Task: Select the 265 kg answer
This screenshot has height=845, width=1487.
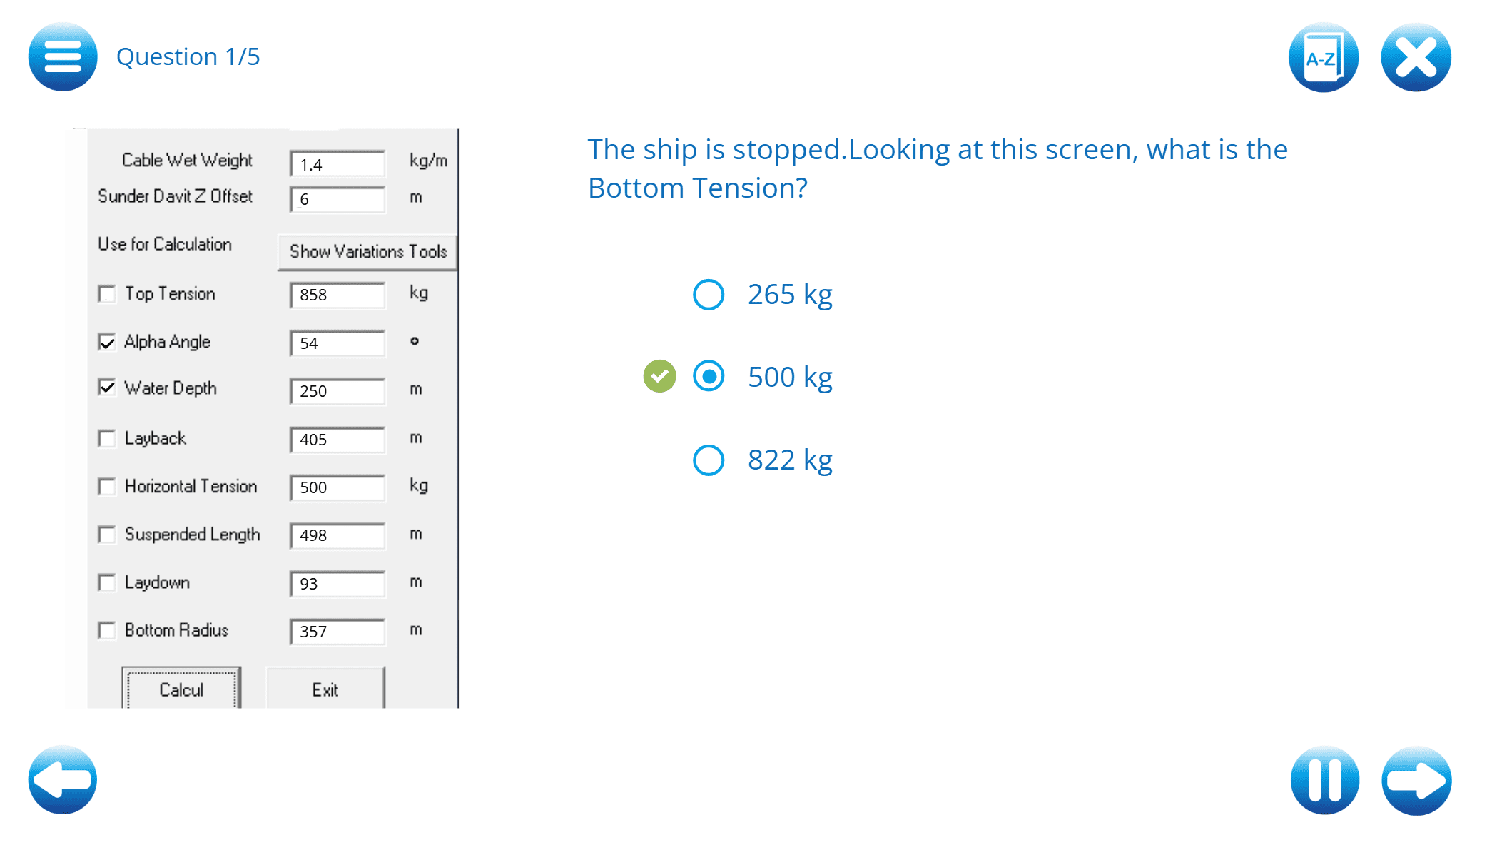Action: tap(709, 294)
